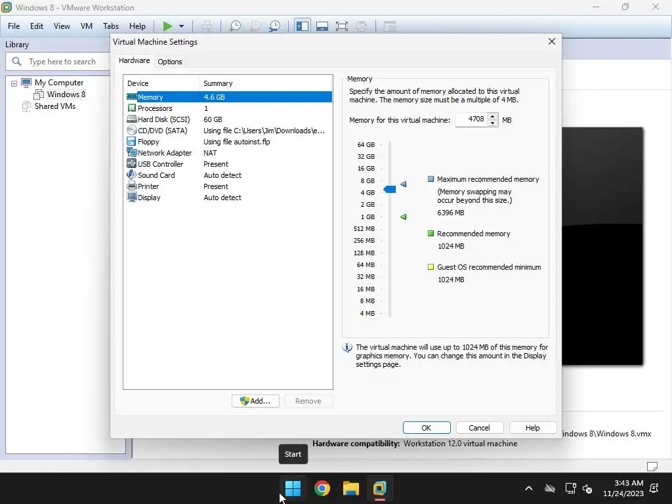Click the Unity mode toolbar icon
This screenshot has height=504, width=672.
[362, 26]
